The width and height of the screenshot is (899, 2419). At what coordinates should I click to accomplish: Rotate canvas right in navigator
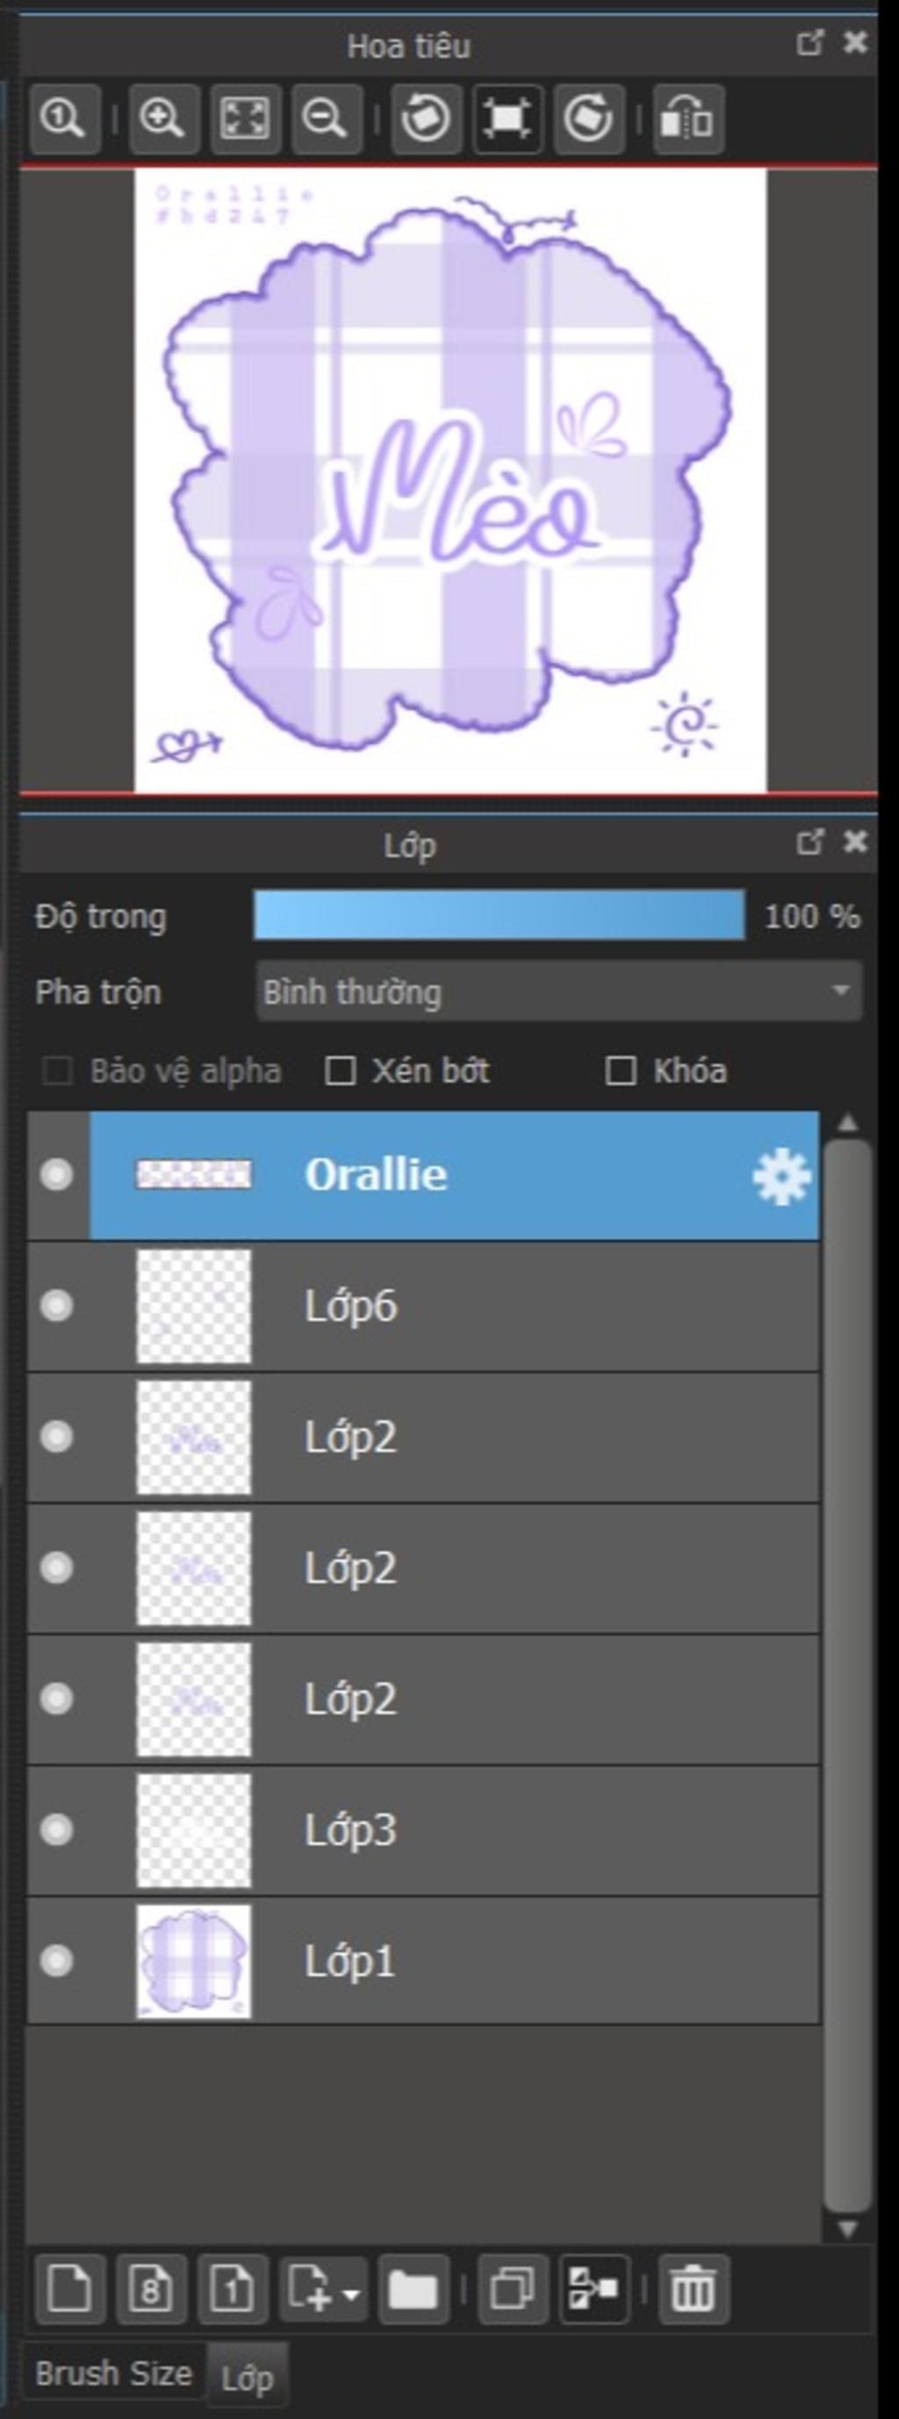[589, 119]
